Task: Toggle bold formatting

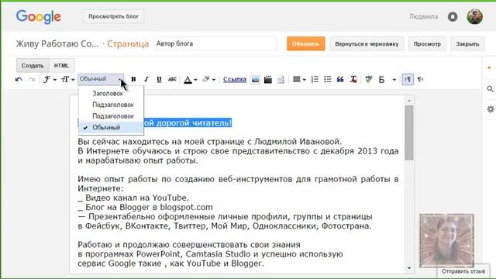Action: 133,79
